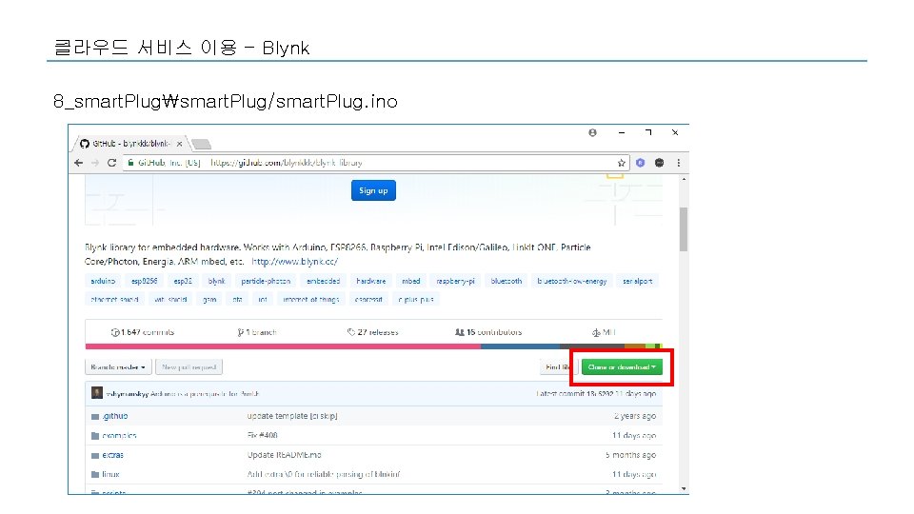
Task: Select the esp32 topic tag
Action: tap(183, 281)
